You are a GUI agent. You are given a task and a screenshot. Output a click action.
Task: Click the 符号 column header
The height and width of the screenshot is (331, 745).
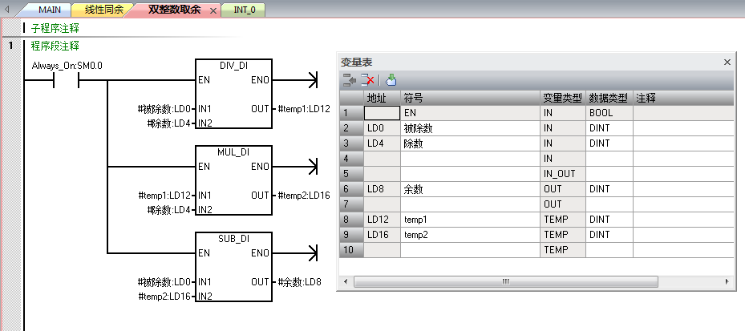(471, 99)
